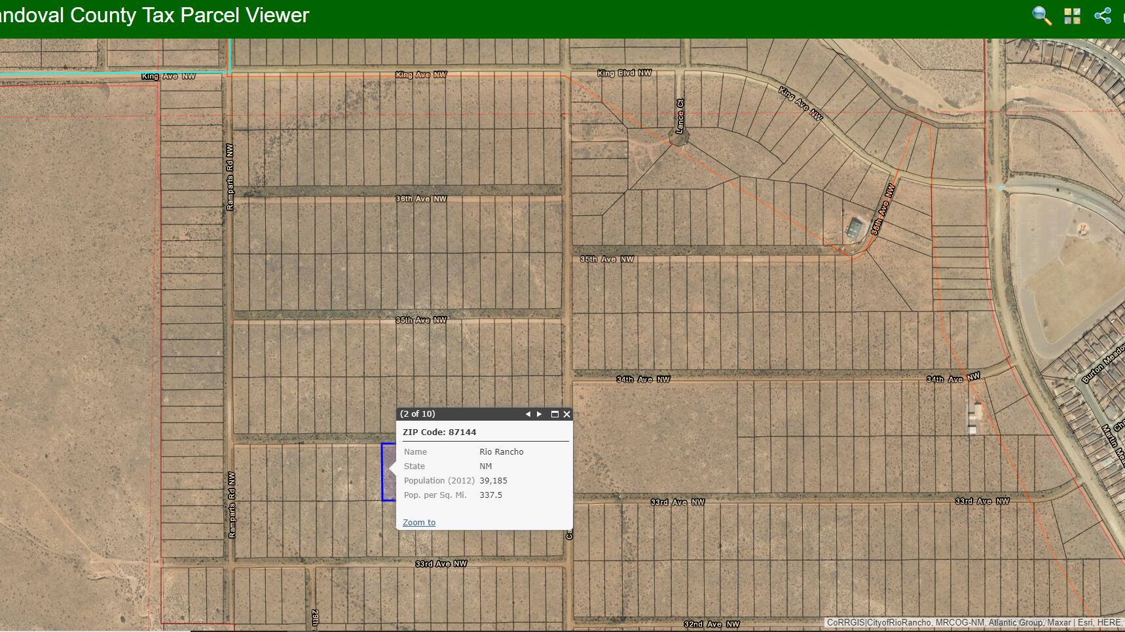The image size is (1125, 632).
Task: Open the search tool magnifier icon
Action: 1042,16
